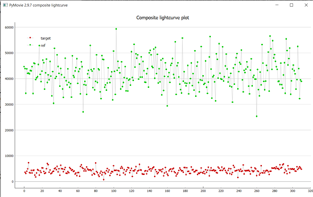Maximize the PyMovie lightcurve window
The image size is (313, 197).
(291, 5)
